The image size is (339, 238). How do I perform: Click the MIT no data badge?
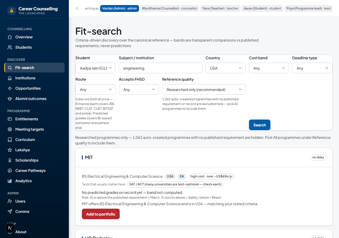(x=318, y=157)
